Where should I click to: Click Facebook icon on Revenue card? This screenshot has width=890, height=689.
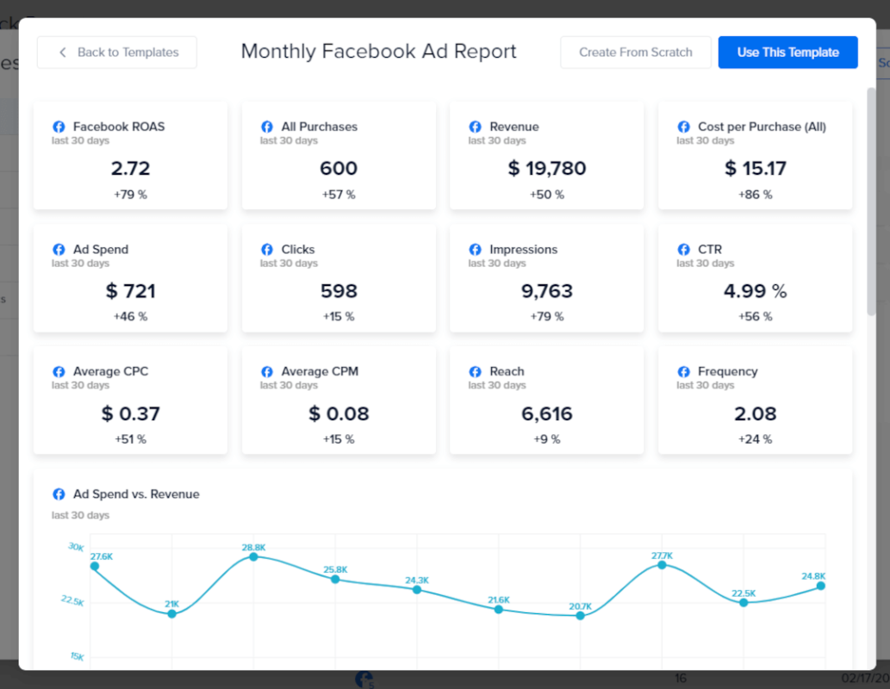(x=476, y=127)
